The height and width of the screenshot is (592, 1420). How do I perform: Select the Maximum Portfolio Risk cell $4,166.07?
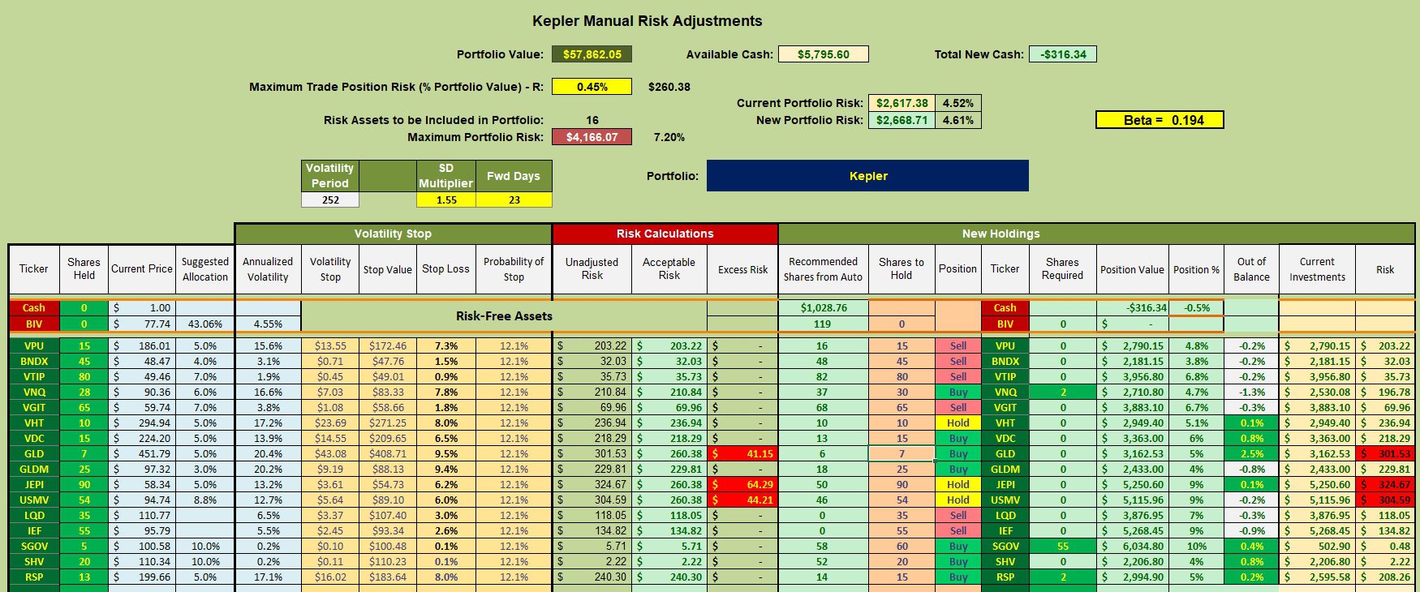(x=592, y=137)
